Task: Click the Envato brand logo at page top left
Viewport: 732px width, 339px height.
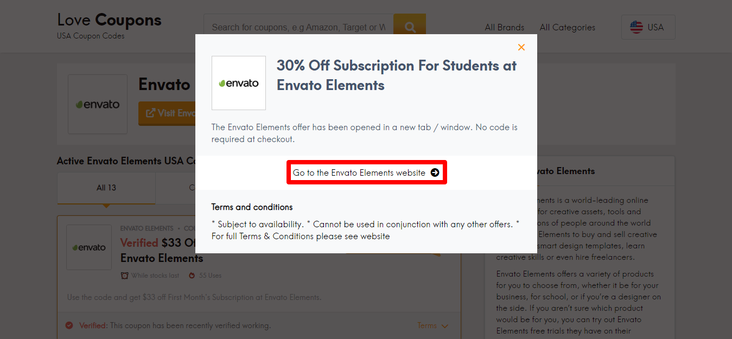Action: pos(98,104)
